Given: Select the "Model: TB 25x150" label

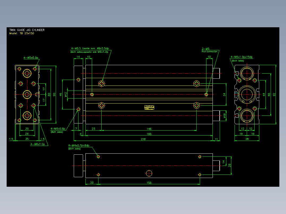Looking at the screenshot, I should 22,33.
